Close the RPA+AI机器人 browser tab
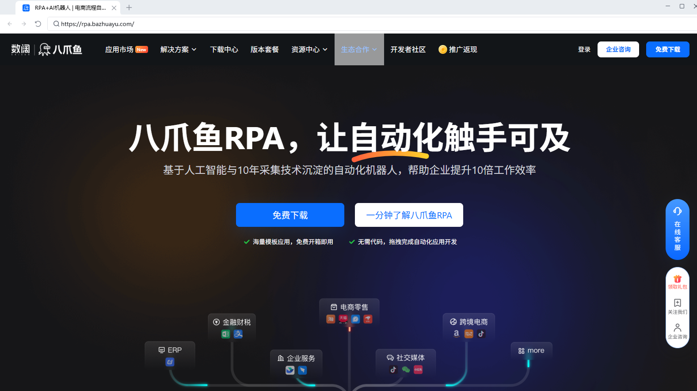This screenshot has width=697, height=391. point(114,8)
